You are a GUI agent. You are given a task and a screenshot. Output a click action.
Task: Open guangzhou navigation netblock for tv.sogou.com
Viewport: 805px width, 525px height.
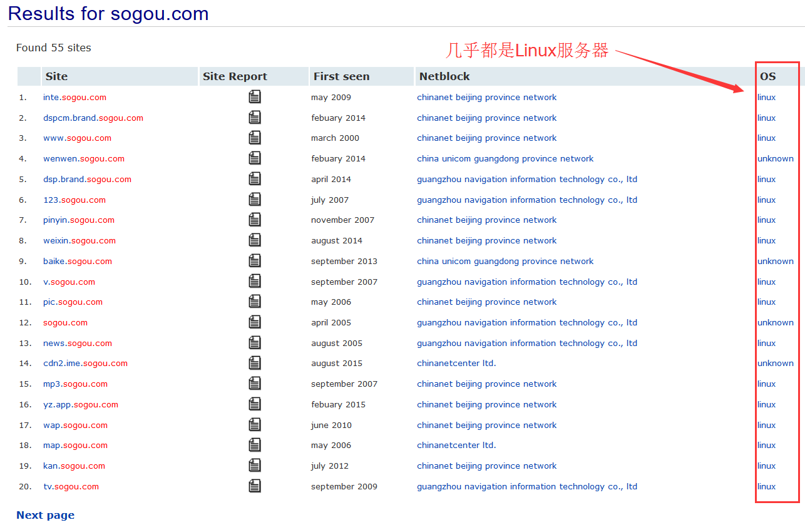point(527,486)
